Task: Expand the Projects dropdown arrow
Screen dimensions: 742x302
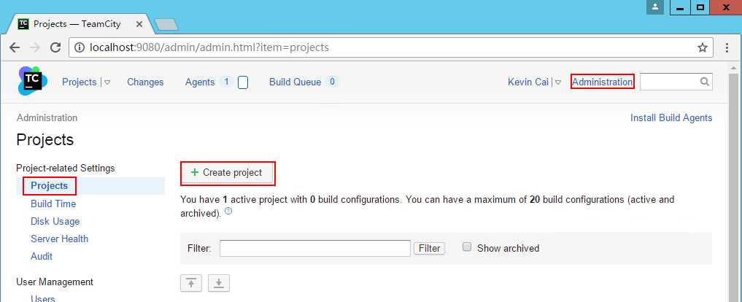Action: pyautogui.click(x=107, y=82)
